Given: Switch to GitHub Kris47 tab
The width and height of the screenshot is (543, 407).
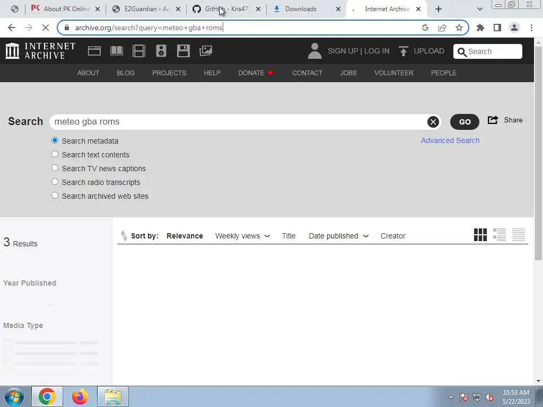Looking at the screenshot, I should click(x=227, y=9).
